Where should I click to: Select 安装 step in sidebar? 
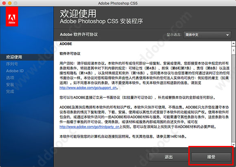coord(10,85)
